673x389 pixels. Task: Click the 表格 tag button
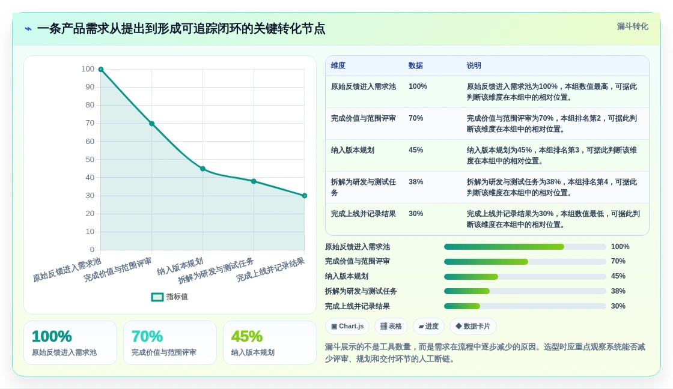pos(391,327)
